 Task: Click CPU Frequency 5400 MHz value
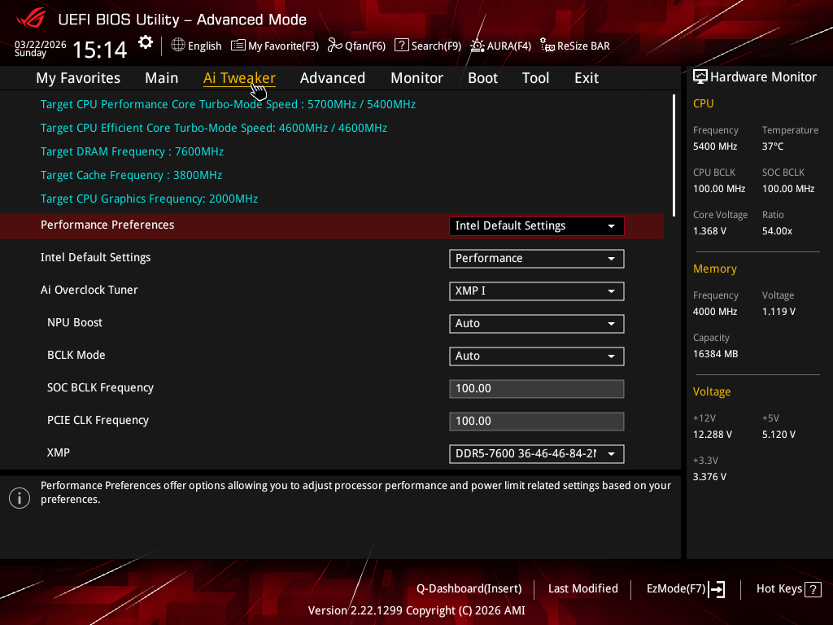(x=715, y=146)
